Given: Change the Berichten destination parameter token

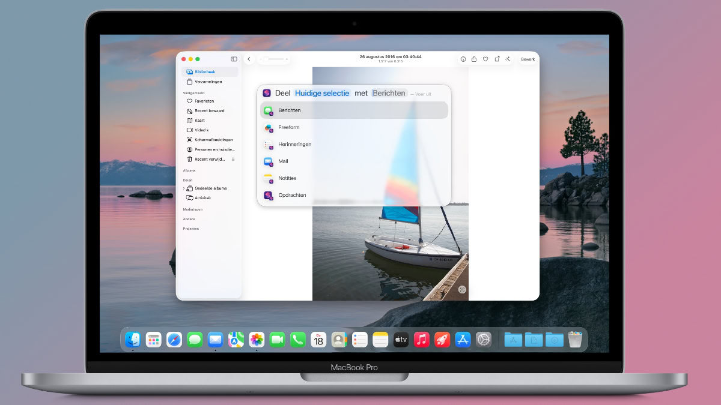Looking at the screenshot, I should (389, 94).
